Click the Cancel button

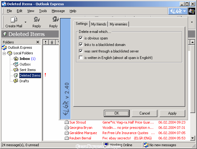(144, 113)
